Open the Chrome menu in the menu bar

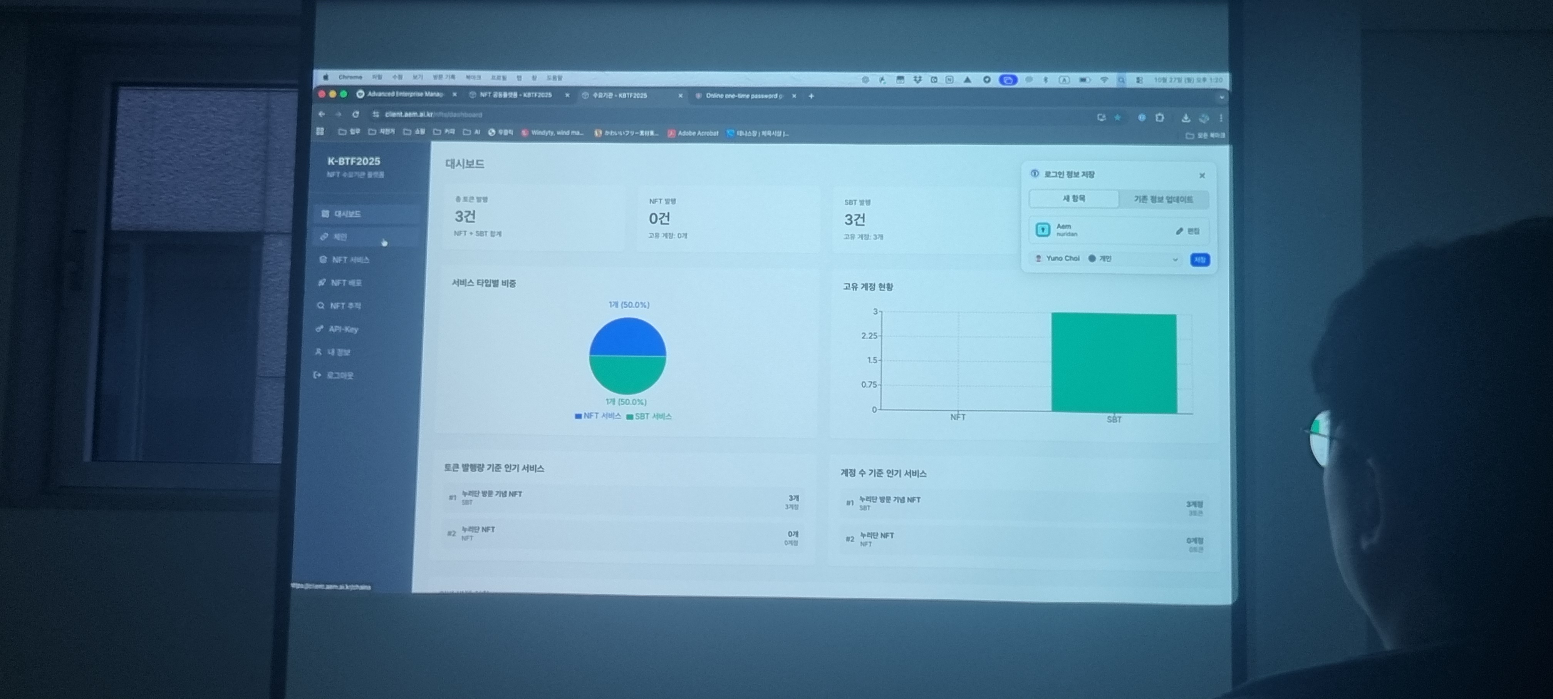point(350,77)
